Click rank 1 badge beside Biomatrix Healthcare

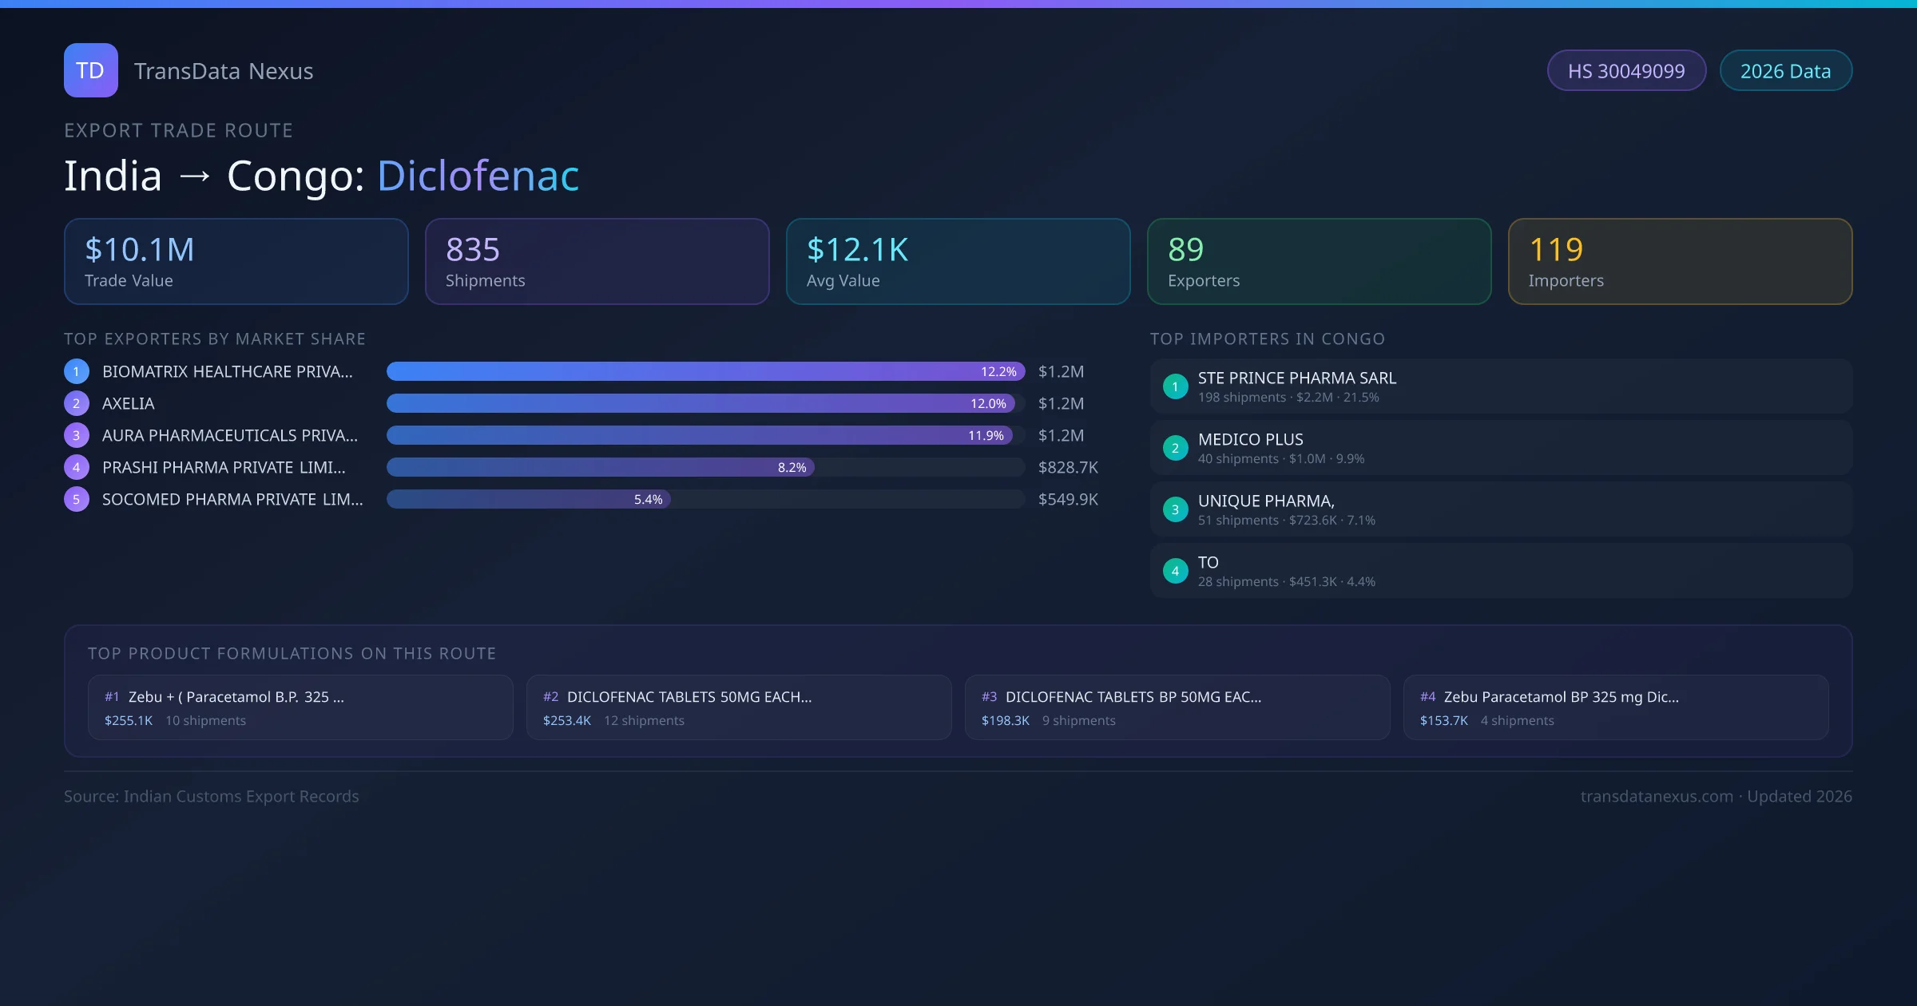click(77, 371)
